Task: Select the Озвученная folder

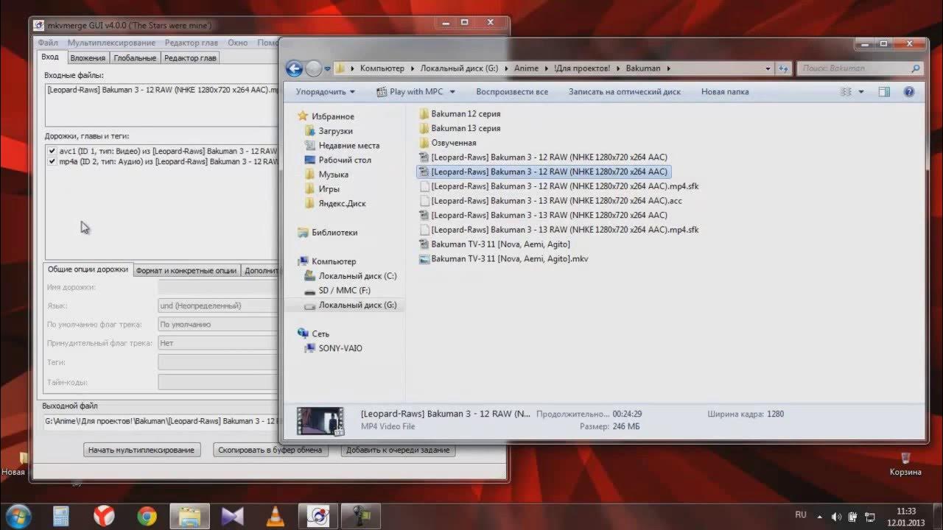Action: 447,143
